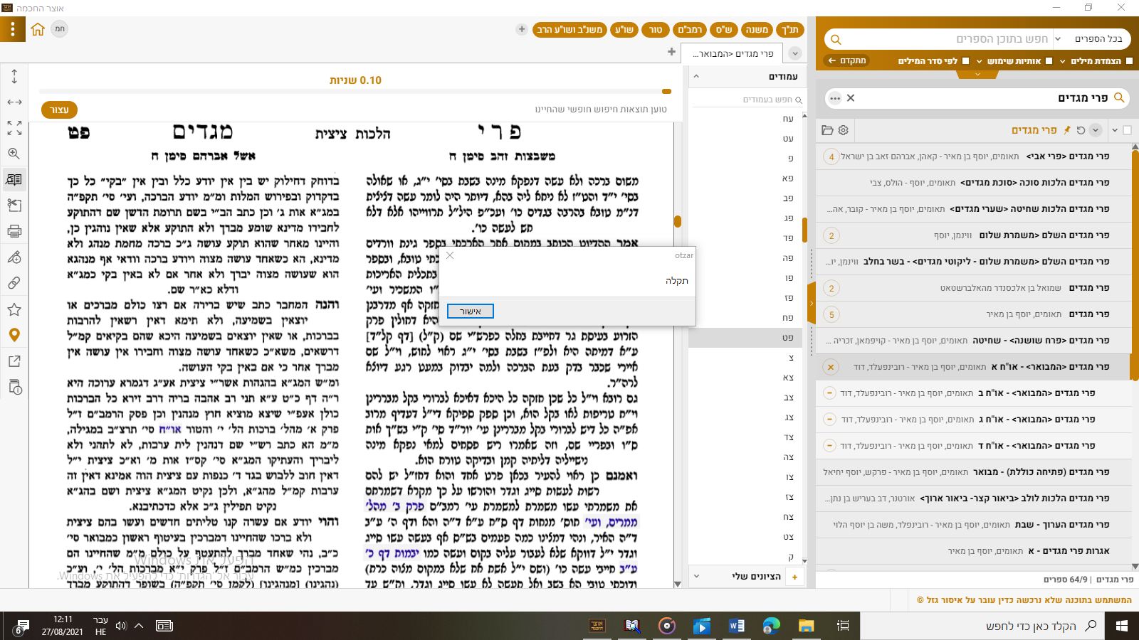Close the error dialog with X
This screenshot has width=1139, height=640.
(450, 255)
